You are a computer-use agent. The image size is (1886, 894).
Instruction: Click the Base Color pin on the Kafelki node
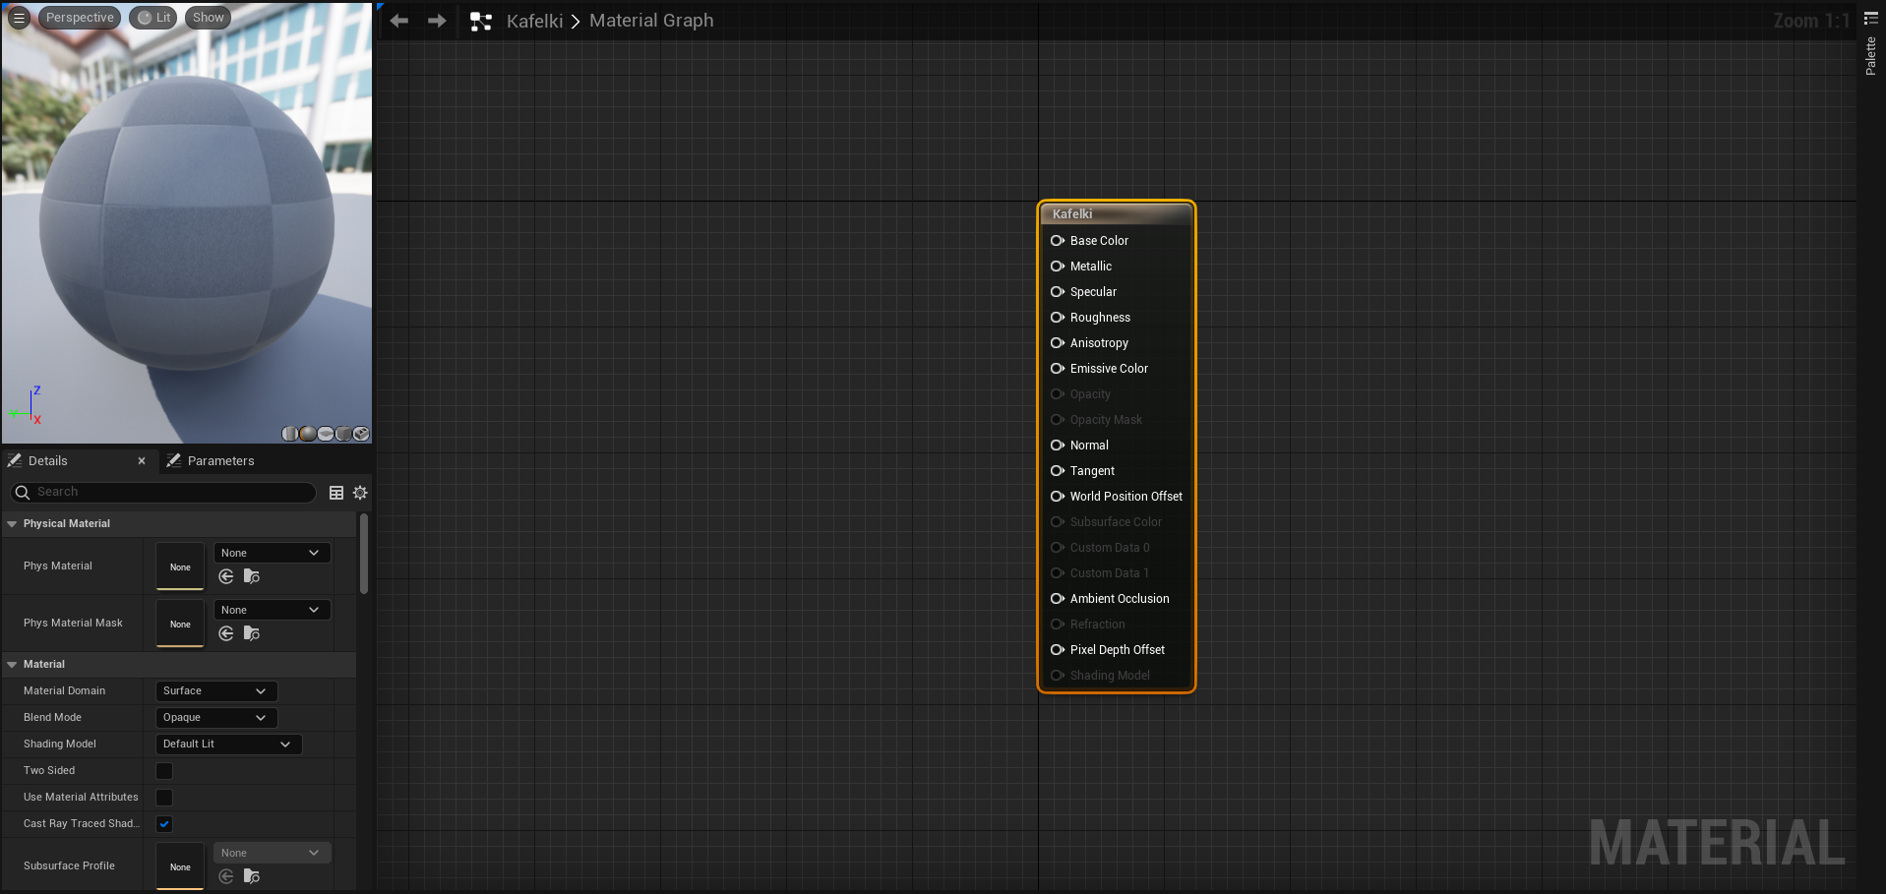(1058, 240)
